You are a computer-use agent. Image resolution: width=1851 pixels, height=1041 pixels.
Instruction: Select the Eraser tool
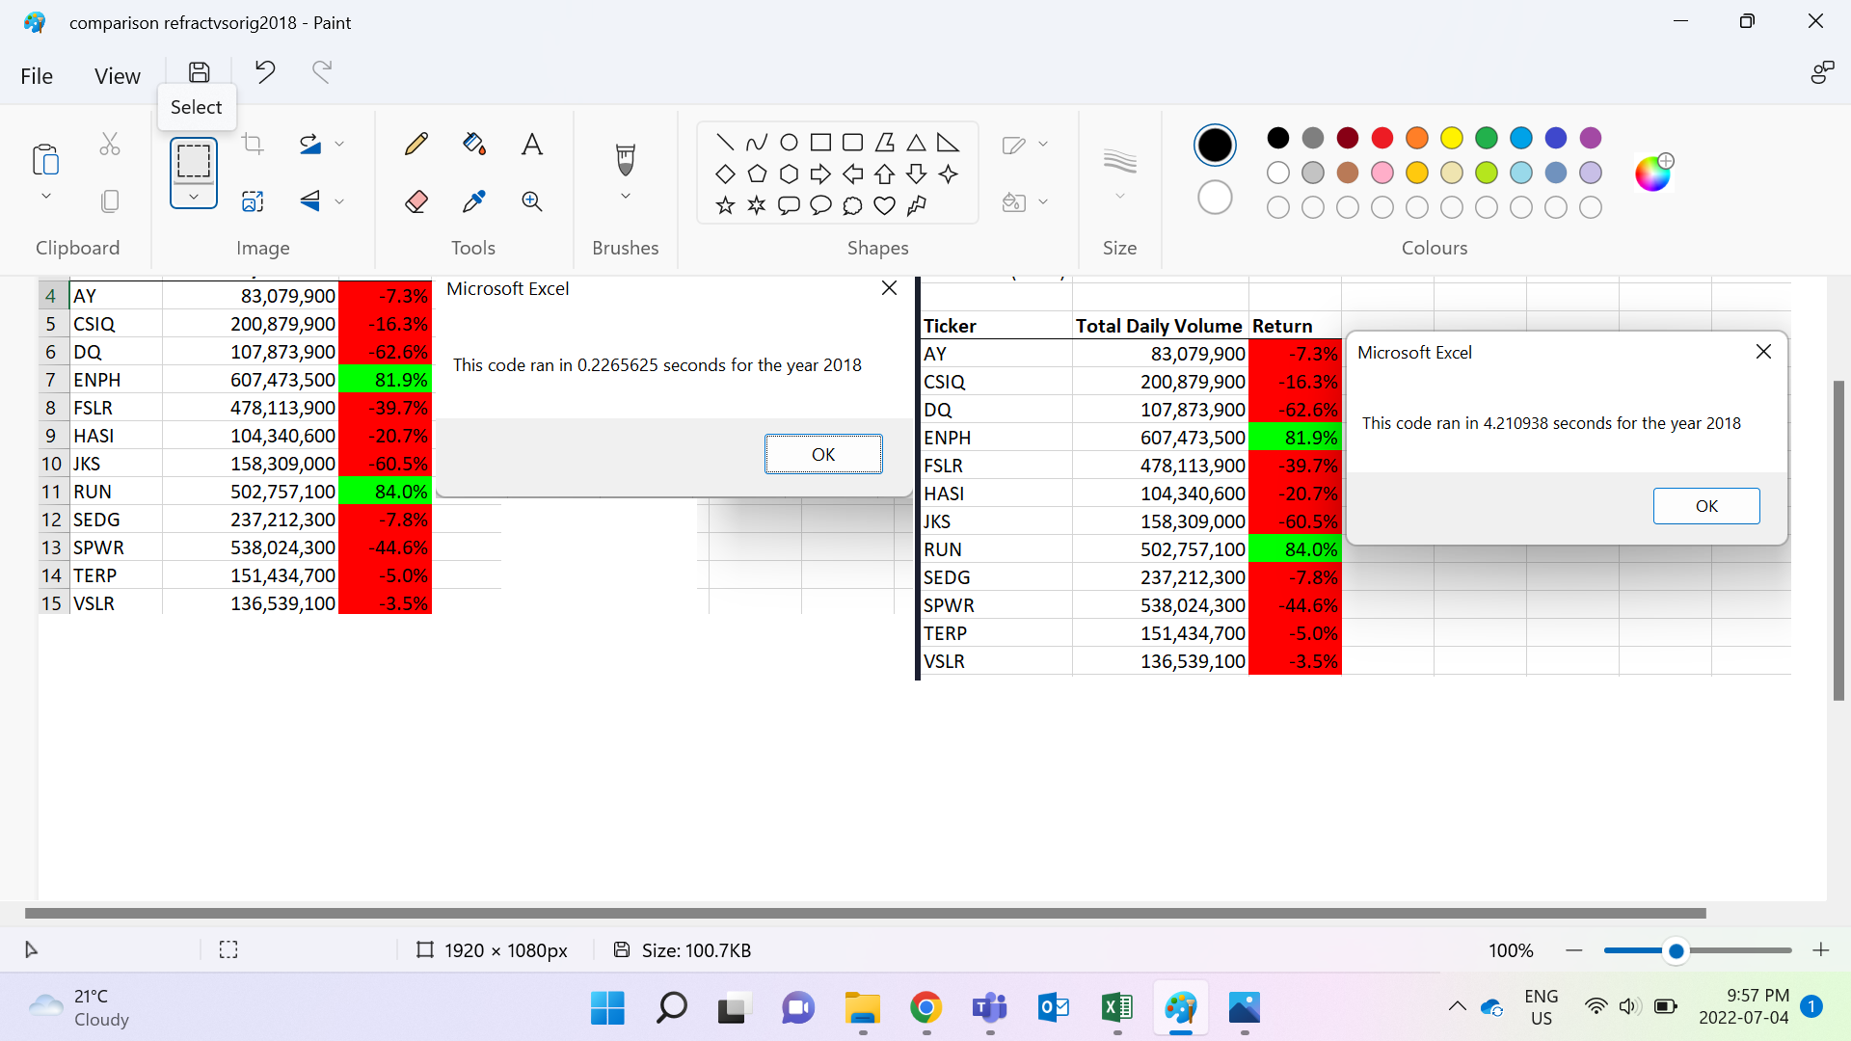coord(416,201)
